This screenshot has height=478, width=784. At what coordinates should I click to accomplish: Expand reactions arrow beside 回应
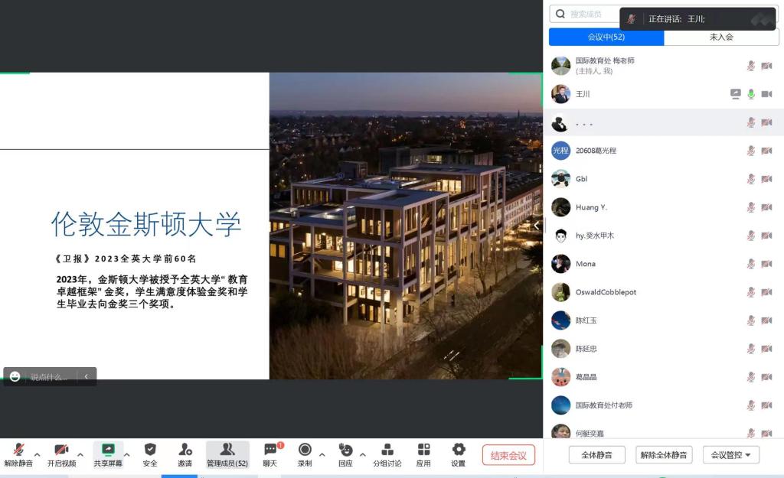363,455
